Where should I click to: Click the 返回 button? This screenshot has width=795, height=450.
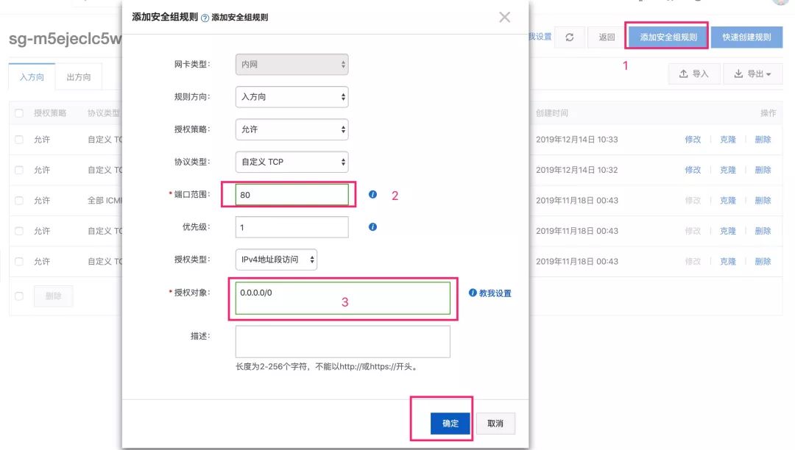pos(607,37)
